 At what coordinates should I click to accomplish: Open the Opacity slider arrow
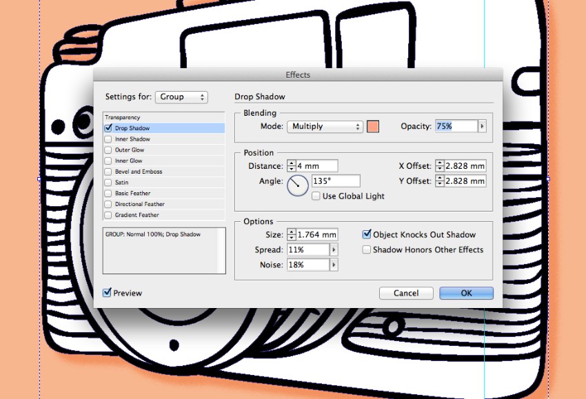(x=482, y=126)
